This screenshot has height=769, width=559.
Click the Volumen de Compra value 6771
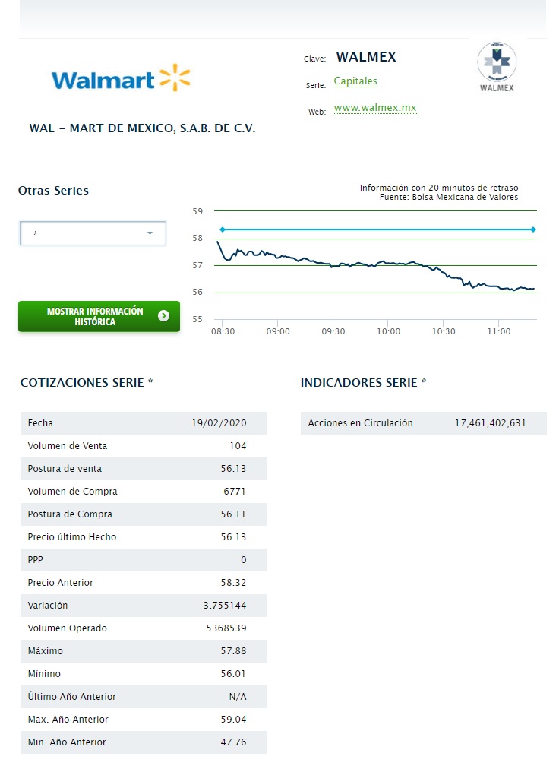(x=235, y=492)
